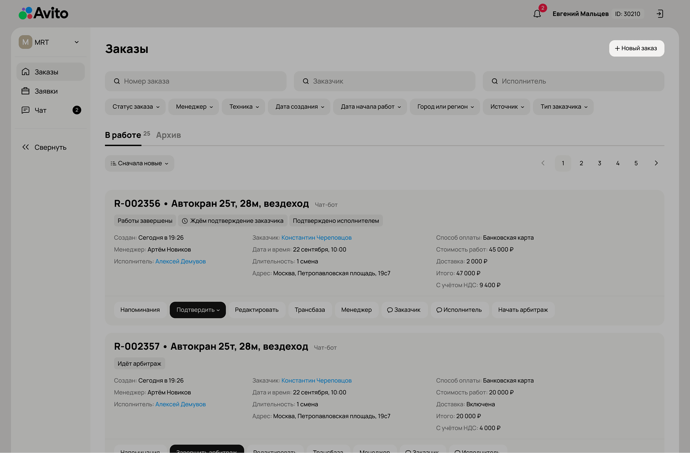Open Подтвердить dropdown button
The height and width of the screenshot is (453, 690).
tap(197, 310)
